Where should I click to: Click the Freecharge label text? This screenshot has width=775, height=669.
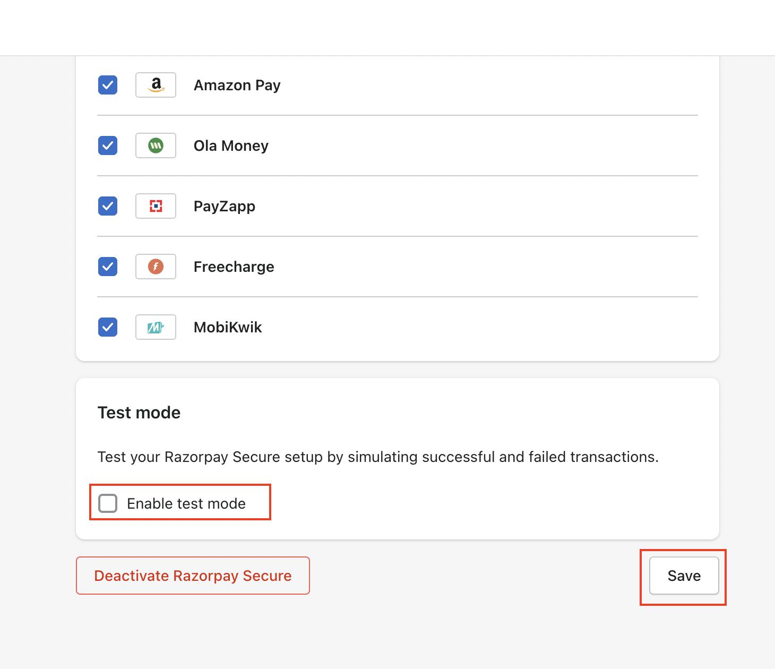234,267
